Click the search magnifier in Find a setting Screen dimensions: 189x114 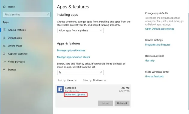48,14
